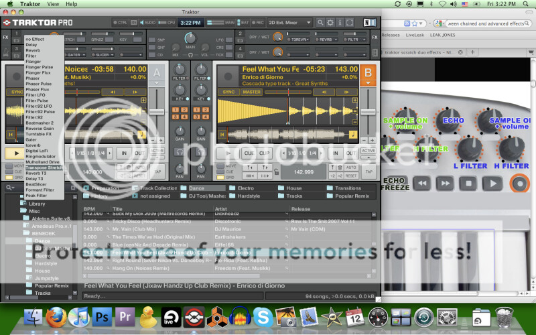Expand deck B options arrow under B

click(x=368, y=83)
